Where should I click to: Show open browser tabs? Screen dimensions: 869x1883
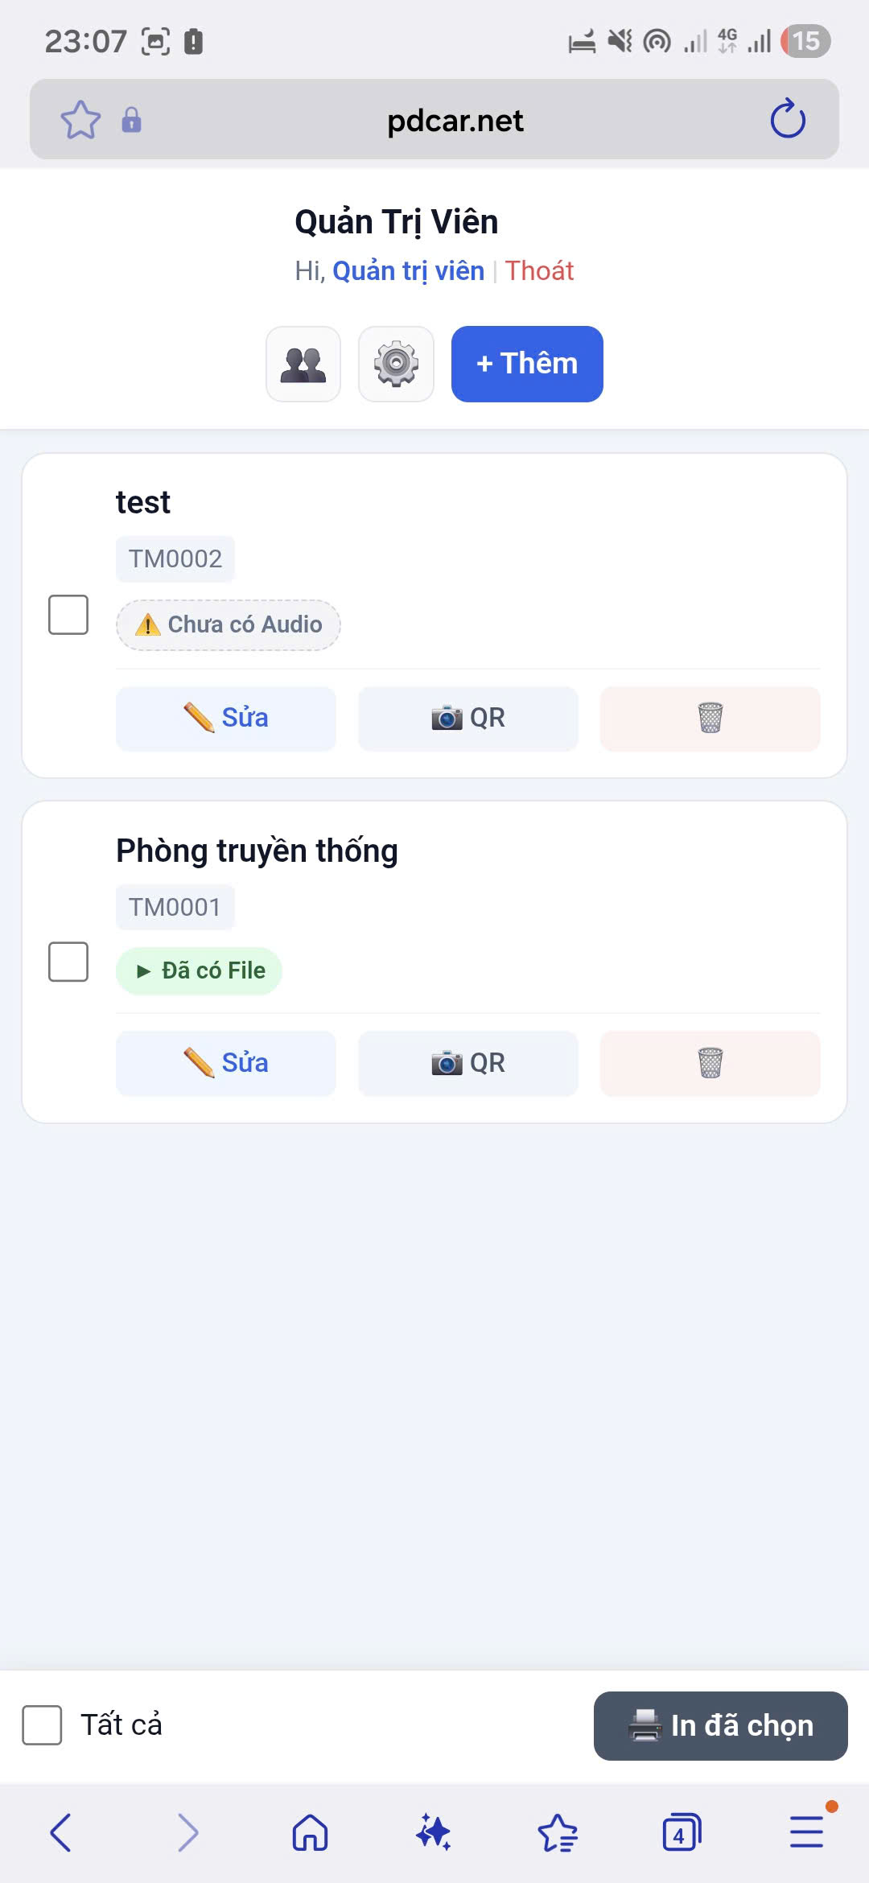tap(681, 1833)
